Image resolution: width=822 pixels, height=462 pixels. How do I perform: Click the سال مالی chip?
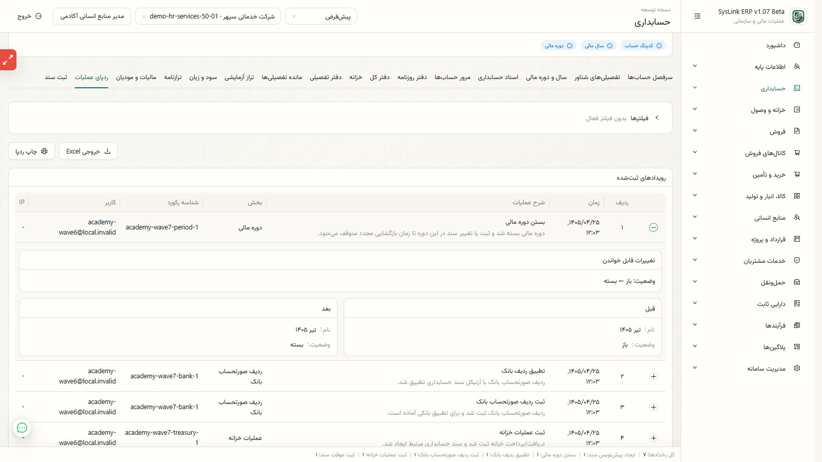coord(599,46)
